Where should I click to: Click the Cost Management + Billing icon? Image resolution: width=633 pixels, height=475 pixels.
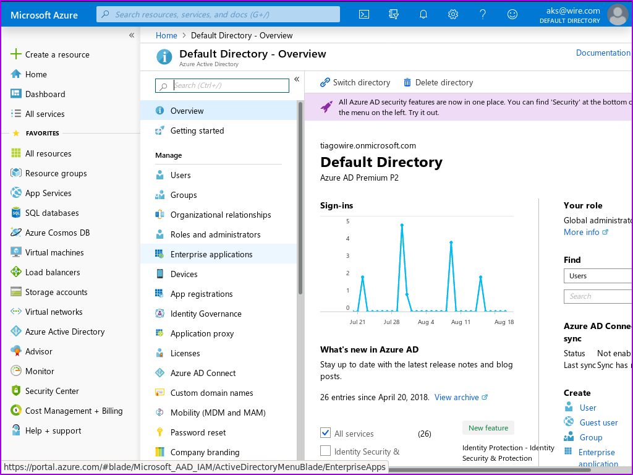pyautogui.click(x=15, y=411)
